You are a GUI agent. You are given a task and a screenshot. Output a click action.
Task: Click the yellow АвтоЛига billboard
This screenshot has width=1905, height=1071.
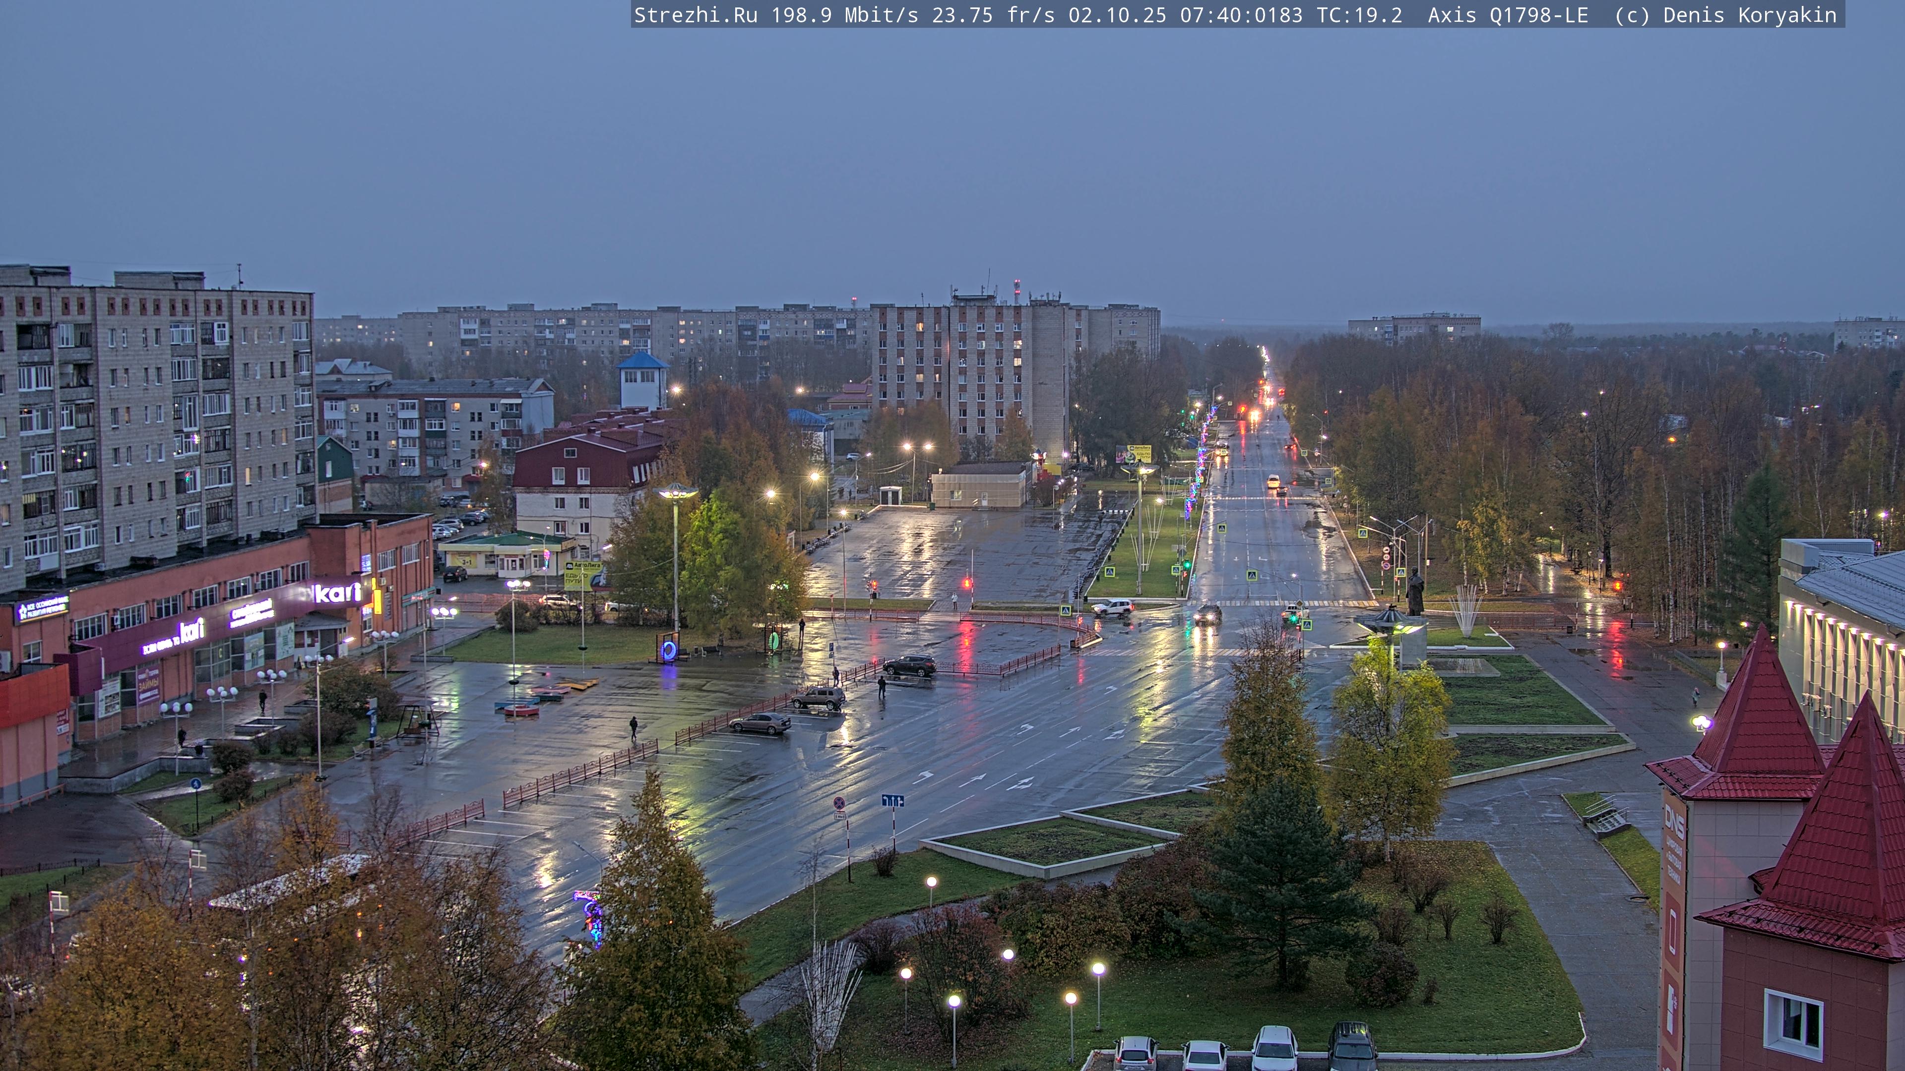[582, 574]
